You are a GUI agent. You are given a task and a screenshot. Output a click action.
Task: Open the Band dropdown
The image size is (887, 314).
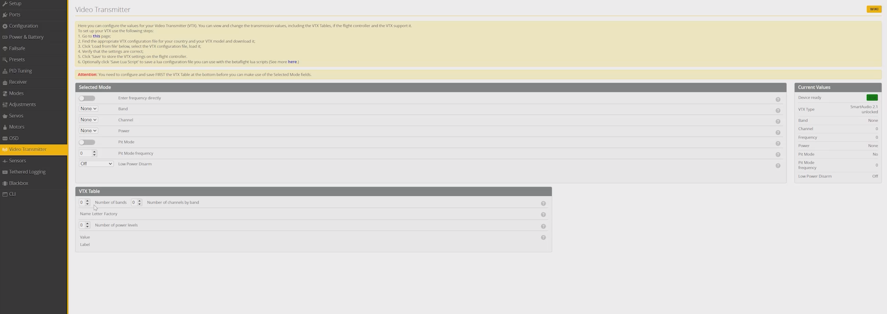tap(88, 109)
